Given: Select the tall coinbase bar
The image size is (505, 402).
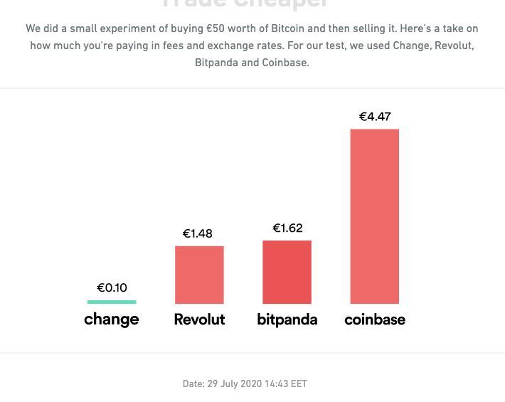Looking at the screenshot, I should click(x=375, y=216).
